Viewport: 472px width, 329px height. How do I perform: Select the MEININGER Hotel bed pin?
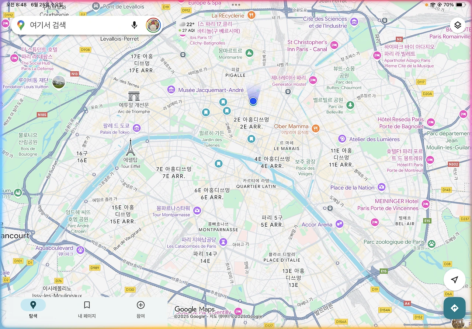coord(426,204)
